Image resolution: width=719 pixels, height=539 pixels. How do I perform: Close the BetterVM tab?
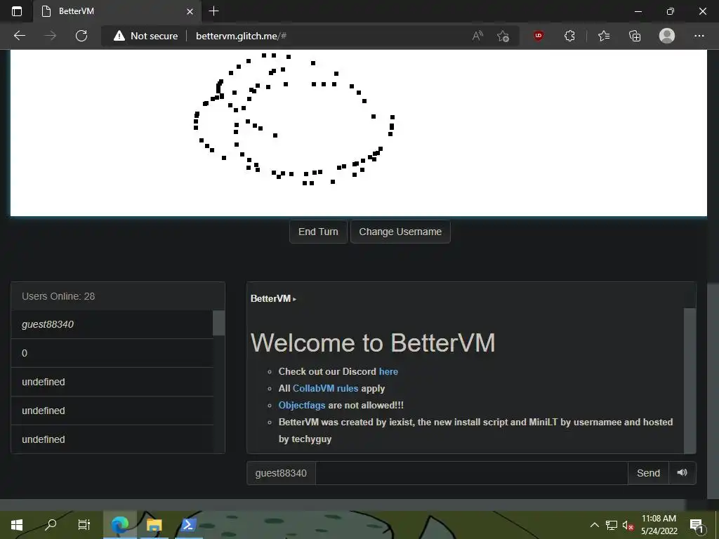pos(190,11)
